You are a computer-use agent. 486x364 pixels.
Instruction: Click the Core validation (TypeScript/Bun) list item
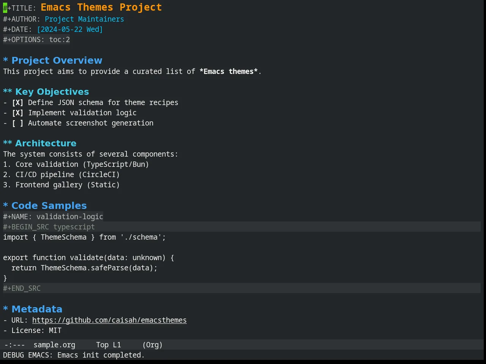[76, 165]
